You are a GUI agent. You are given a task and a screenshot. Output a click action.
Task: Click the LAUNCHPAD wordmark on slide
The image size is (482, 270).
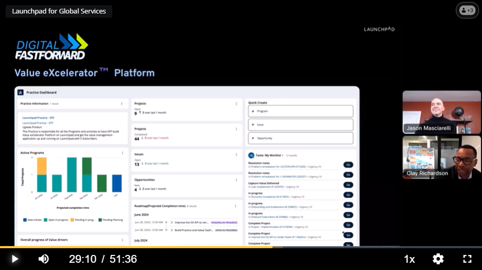[380, 29]
